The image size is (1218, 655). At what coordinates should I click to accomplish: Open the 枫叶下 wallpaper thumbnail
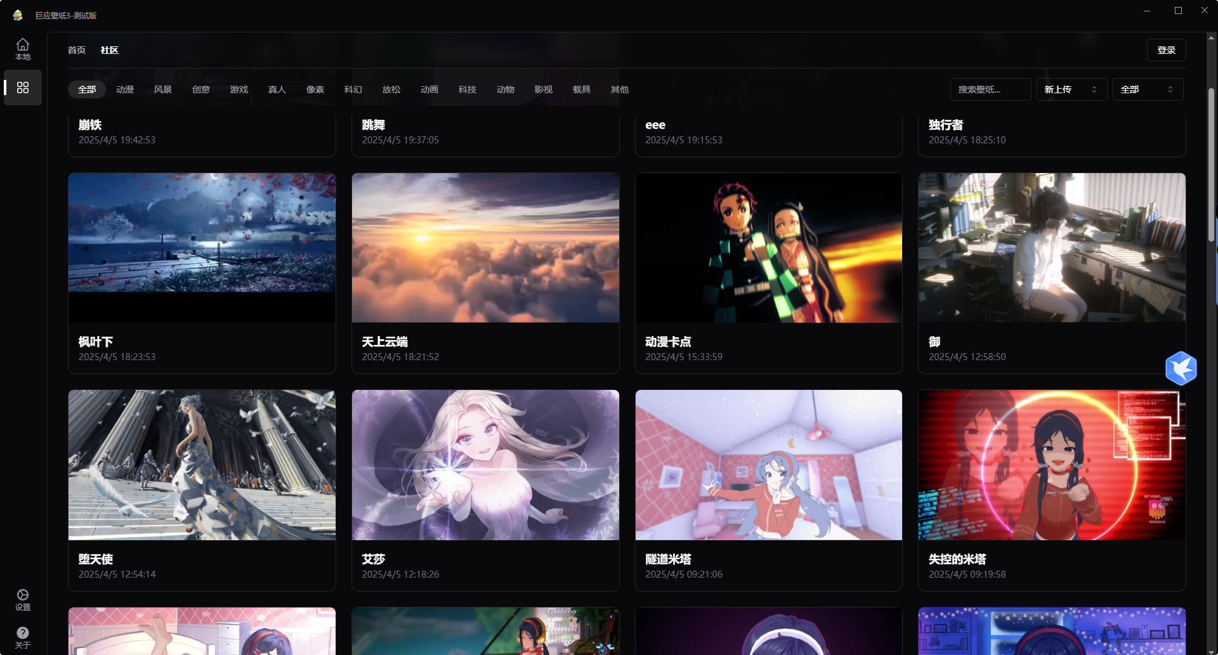click(x=202, y=248)
